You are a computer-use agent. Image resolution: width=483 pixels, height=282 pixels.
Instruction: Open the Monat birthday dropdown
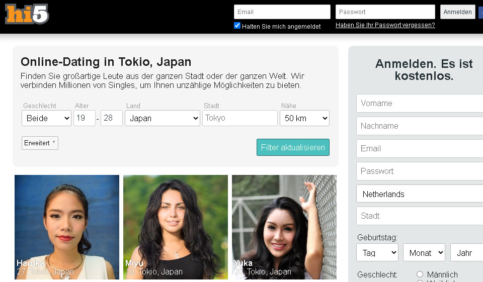(424, 253)
